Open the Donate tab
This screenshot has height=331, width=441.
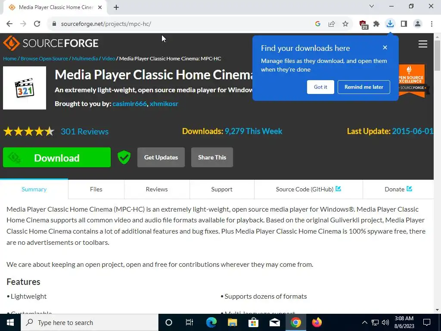[x=398, y=189]
